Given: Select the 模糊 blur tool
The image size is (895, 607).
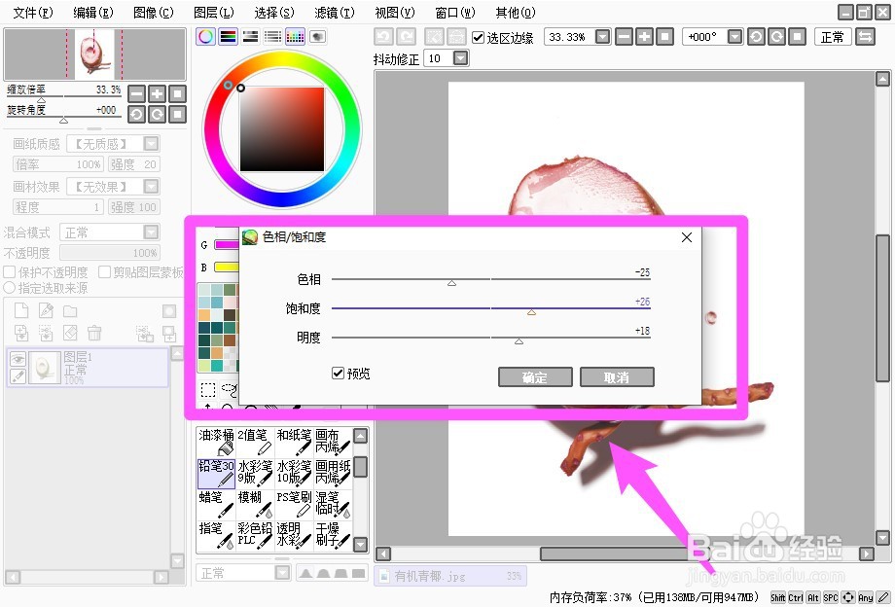Looking at the screenshot, I should pos(255,504).
